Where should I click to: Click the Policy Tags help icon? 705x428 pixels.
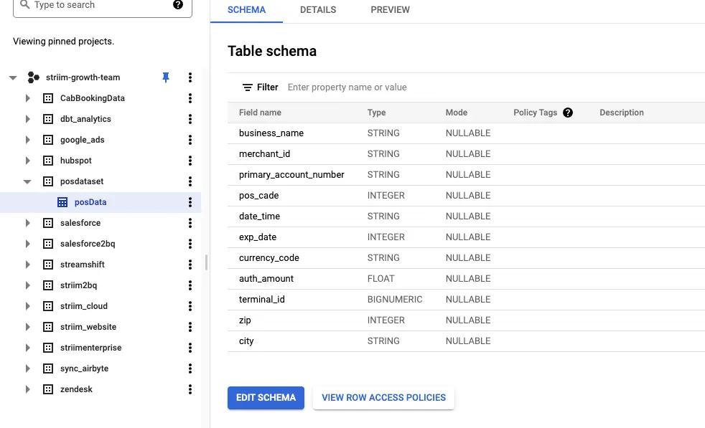pyautogui.click(x=568, y=113)
